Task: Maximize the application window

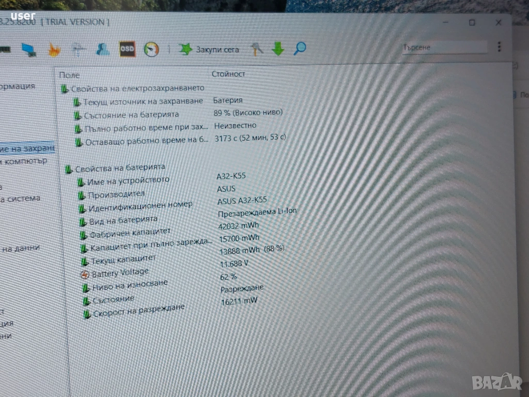Action: [x=472, y=22]
